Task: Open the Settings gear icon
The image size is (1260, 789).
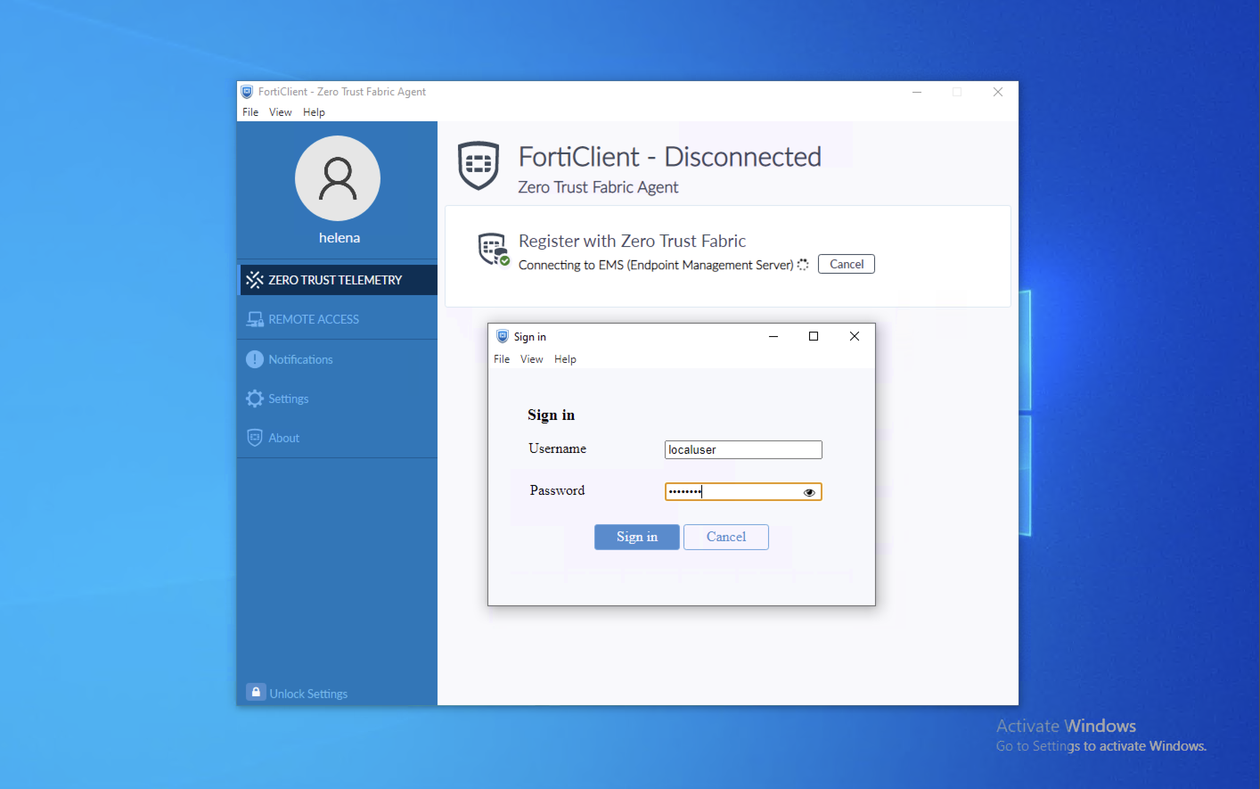Action: [x=254, y=399]
